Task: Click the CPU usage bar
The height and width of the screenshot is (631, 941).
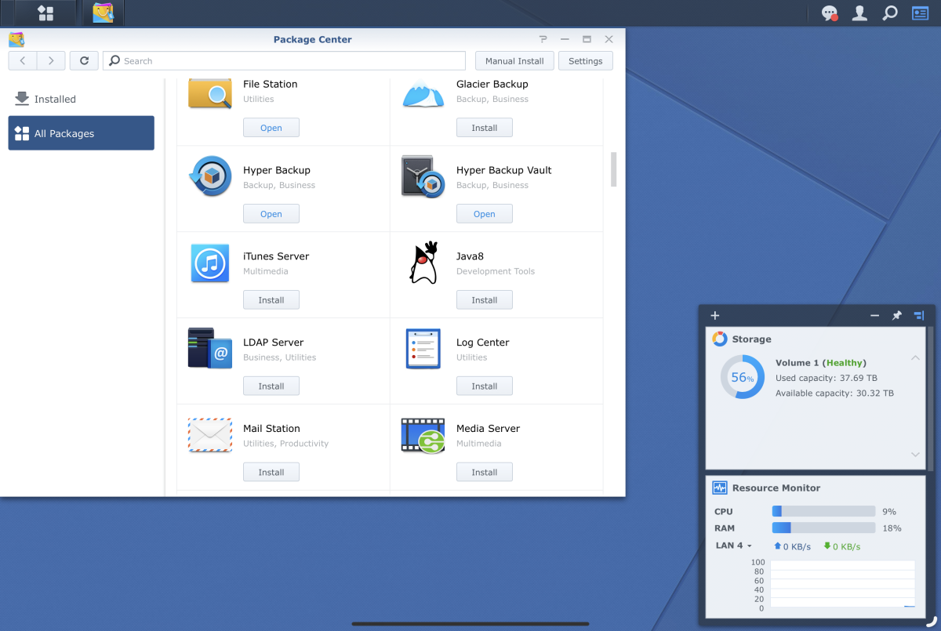Action: 823,511
